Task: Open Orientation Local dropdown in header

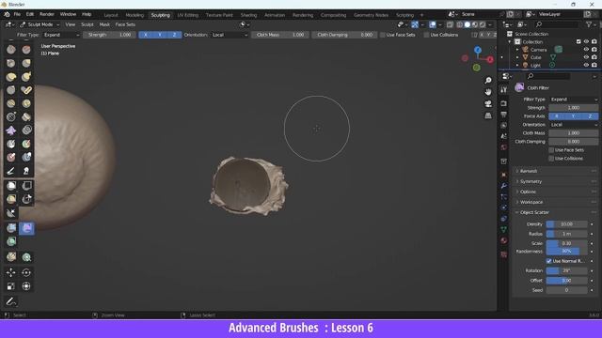Action: (230, 35)
